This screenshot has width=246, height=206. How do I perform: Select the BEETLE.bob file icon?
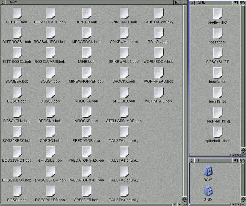tap(17, 13)
